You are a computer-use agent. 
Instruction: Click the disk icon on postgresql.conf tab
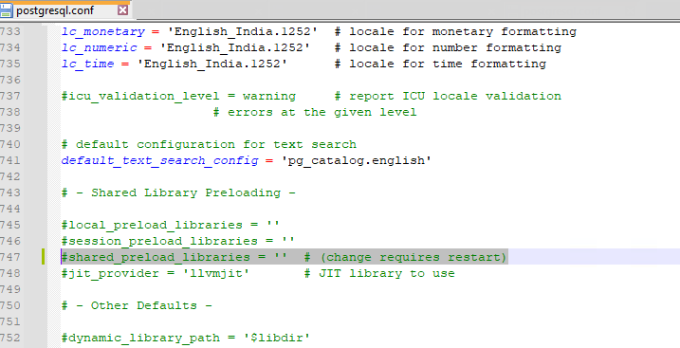[6, 10]
